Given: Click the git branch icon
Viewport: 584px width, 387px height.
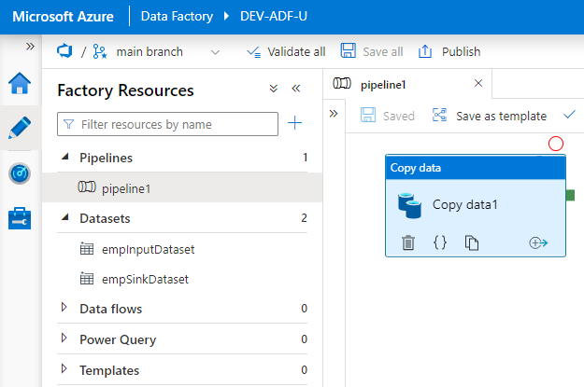Looking at the screenshot, I should pos(100,51).
